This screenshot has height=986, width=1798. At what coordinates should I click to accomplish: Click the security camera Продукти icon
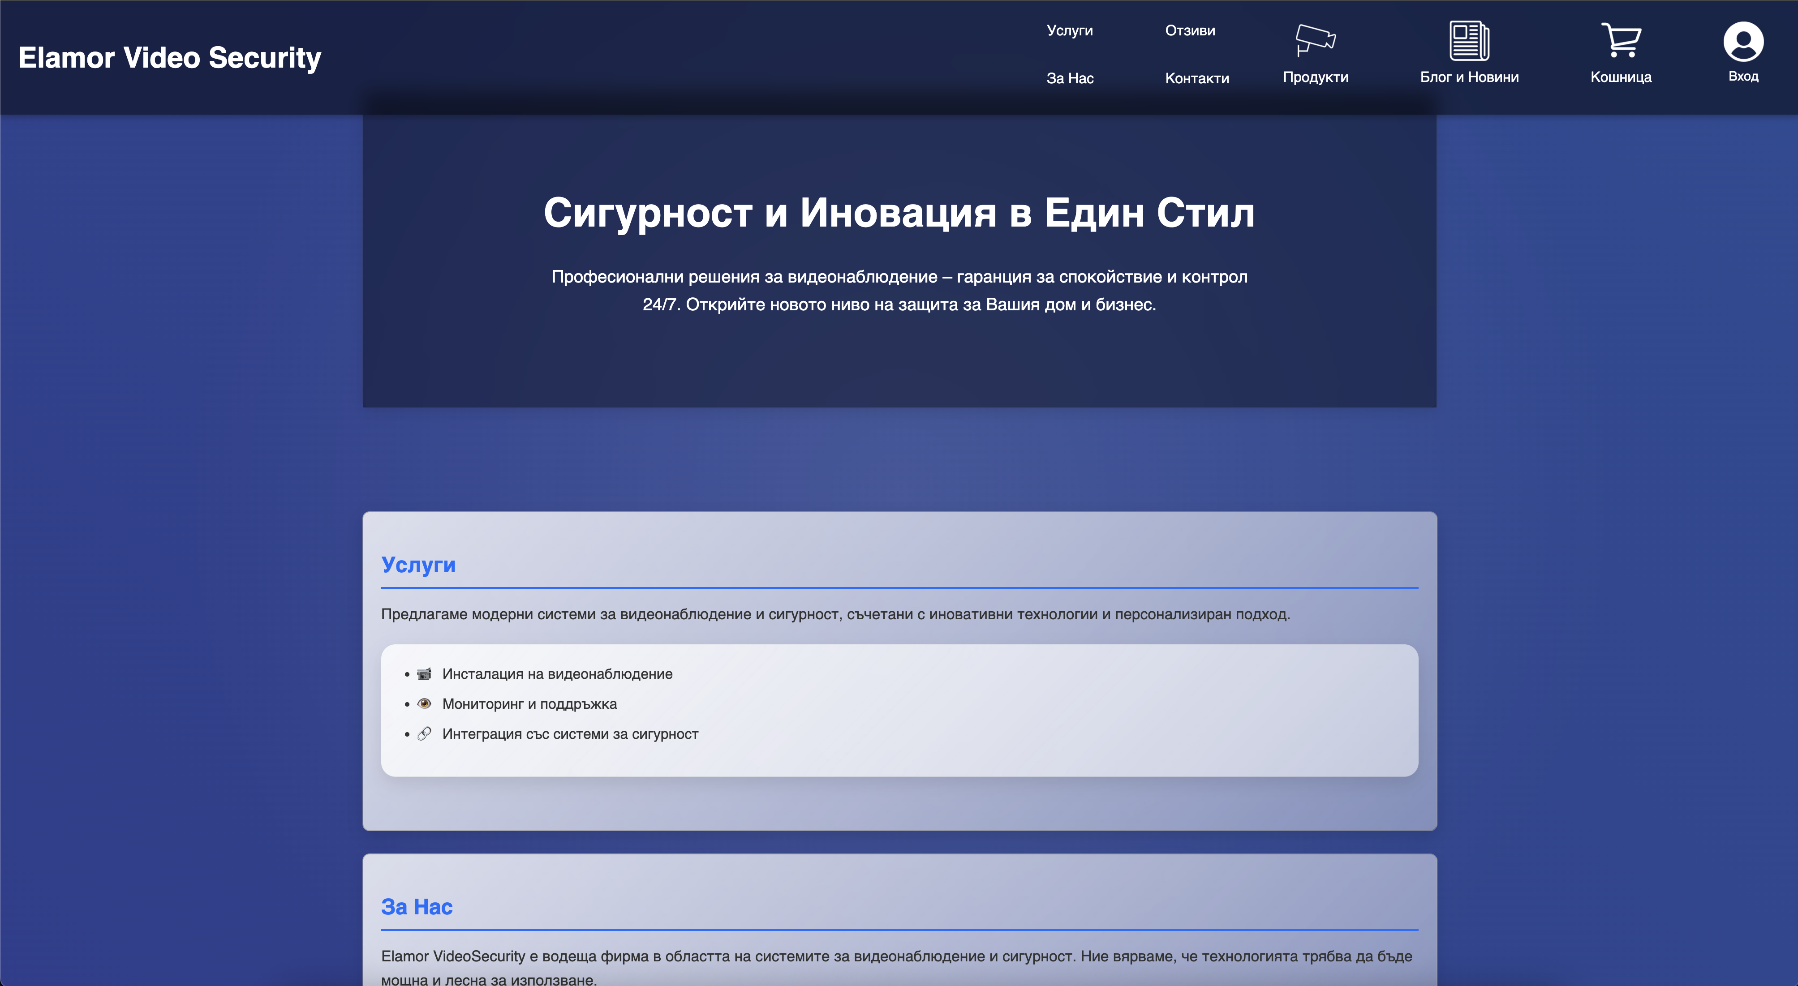pos(1315,39)
